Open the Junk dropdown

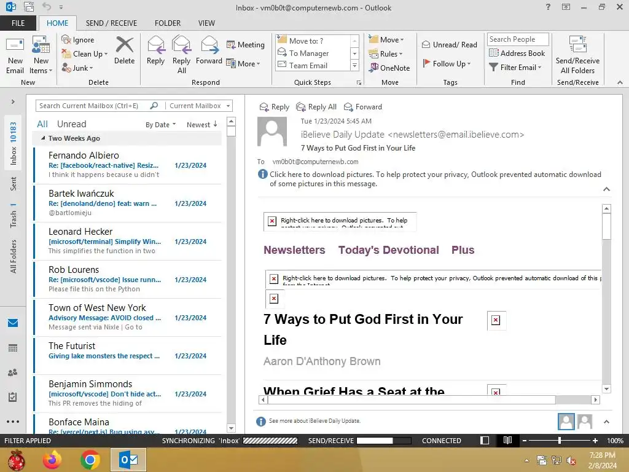tap(77, 68)
